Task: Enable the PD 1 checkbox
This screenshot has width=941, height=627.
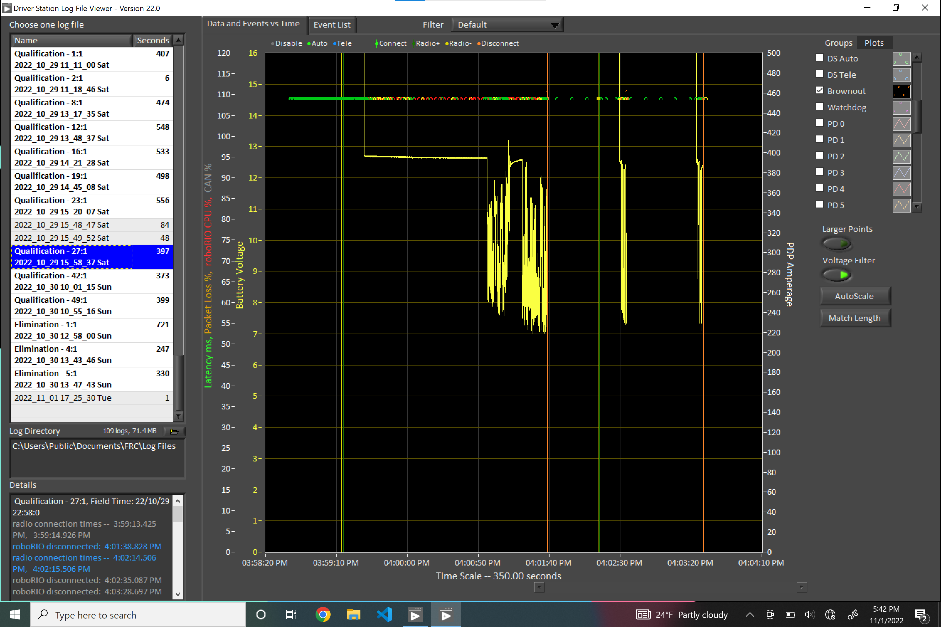Action: click(x=819, y=139)
